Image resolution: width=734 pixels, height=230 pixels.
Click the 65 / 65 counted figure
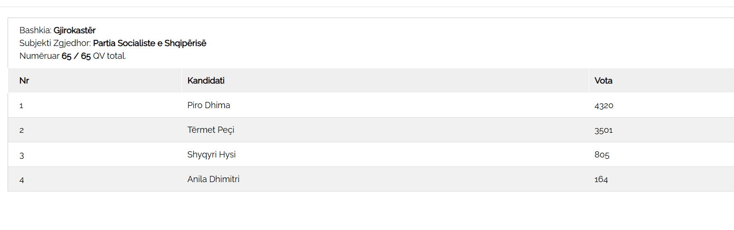coord(76,56)
